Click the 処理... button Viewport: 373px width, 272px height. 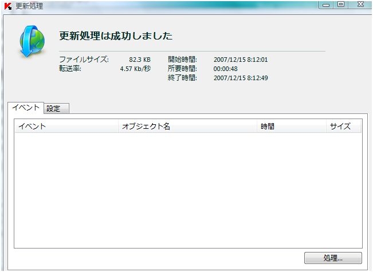click(333, 258)
